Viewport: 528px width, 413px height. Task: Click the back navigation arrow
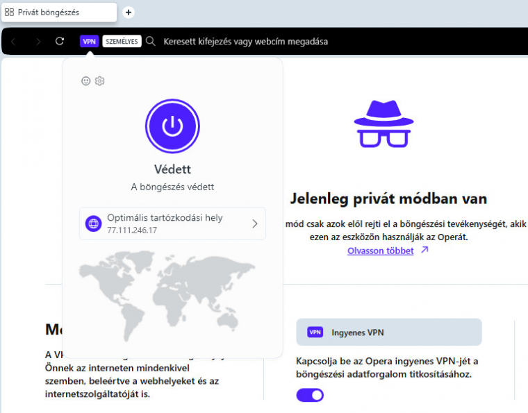(13, 42)
